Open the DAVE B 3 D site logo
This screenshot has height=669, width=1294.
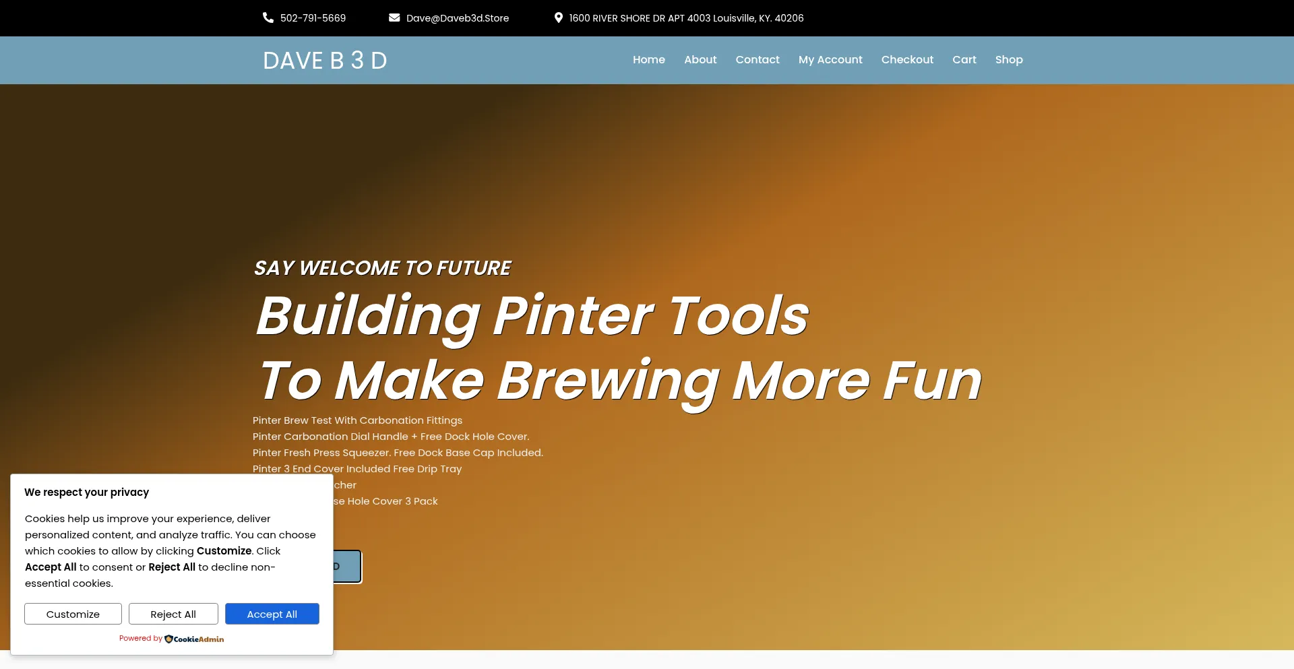325,61
